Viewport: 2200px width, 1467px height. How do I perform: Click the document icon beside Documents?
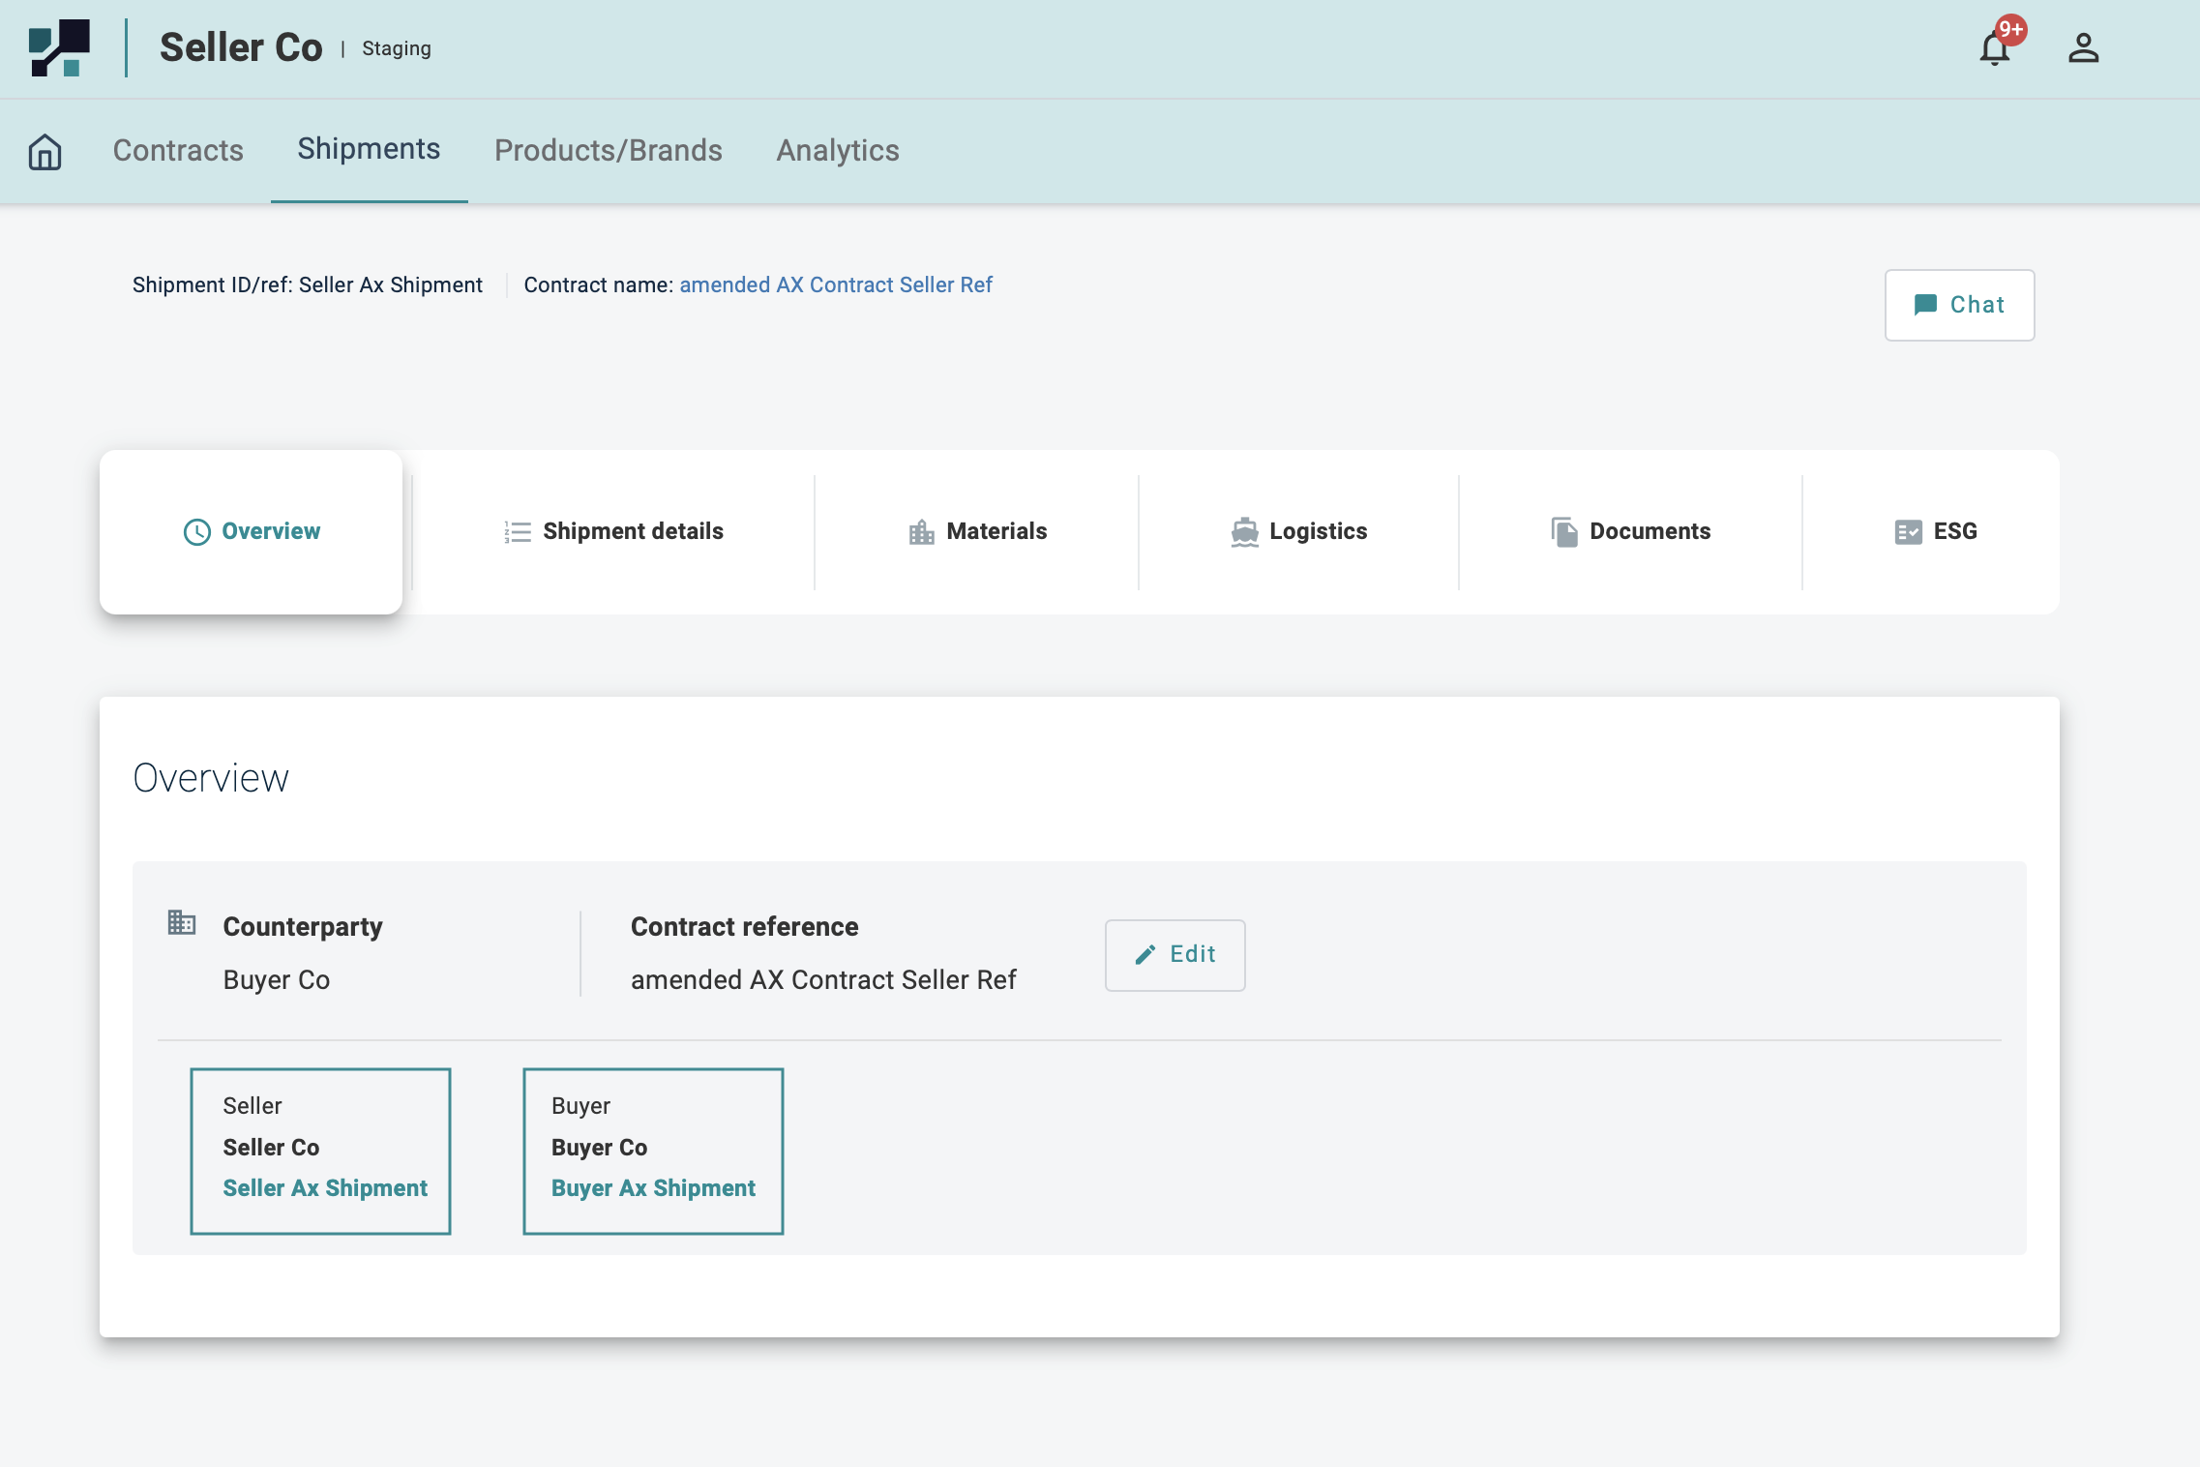1564,532
